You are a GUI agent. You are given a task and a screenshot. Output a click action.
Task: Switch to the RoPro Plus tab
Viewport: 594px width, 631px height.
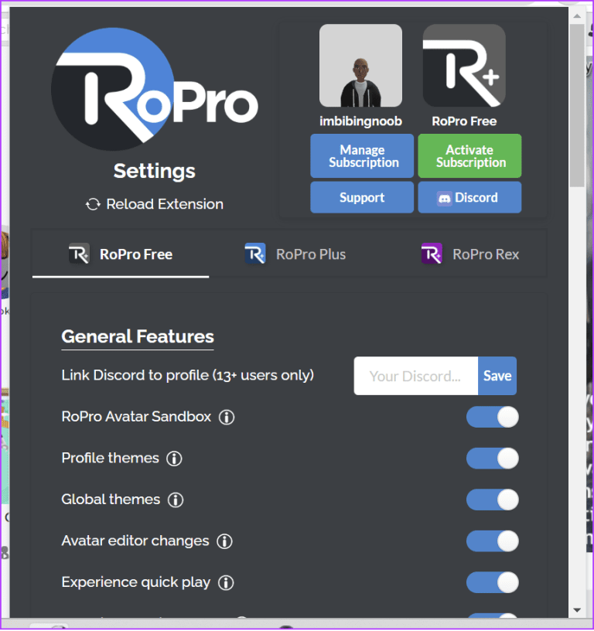tap(310, 254)
